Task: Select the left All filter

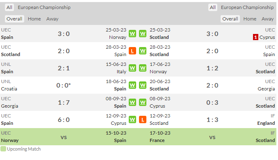Action: coord(9,7)
